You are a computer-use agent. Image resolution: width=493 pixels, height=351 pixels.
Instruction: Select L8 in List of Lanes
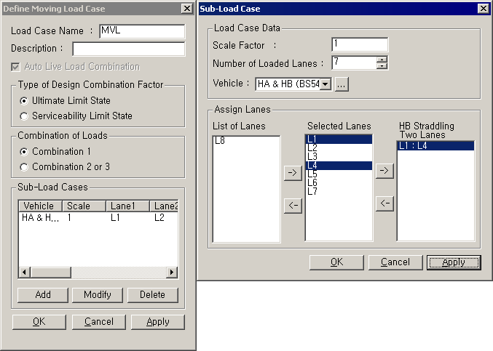[220, 141]
